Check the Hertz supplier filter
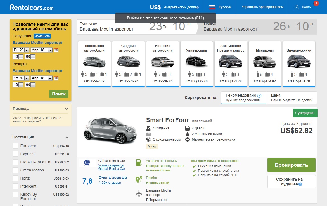This screenshot has height=206, width=327. pos(15,178)
